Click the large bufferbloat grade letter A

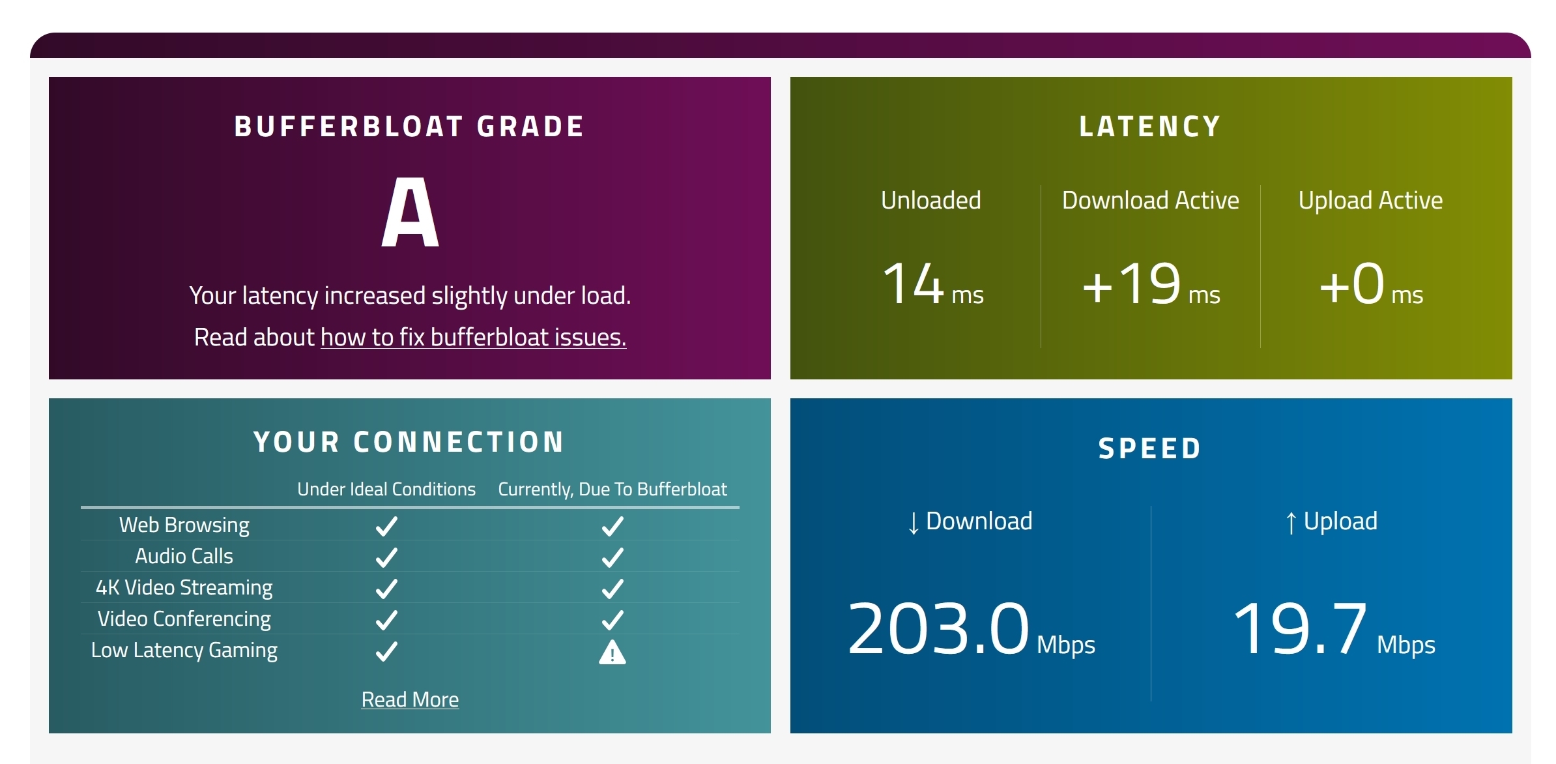tap(410, 213)
